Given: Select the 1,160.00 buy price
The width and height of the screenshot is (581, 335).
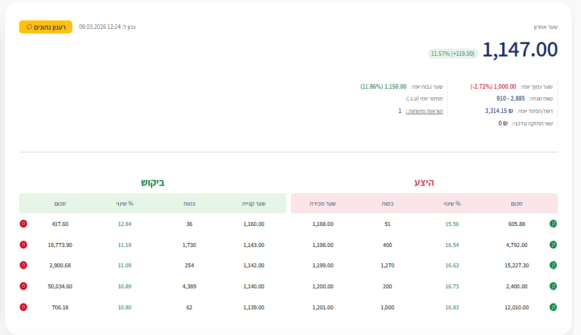Looking at the screenshot, I should 253,224.
